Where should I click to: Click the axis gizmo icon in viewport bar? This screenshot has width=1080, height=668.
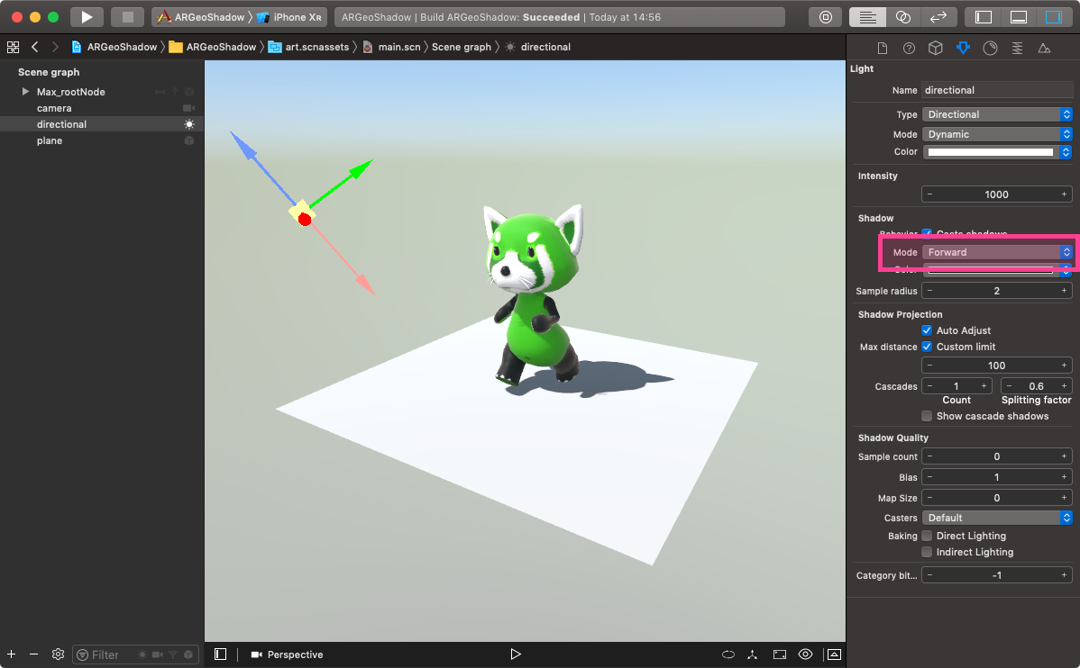pyautogui.click(x=753, y=654)
